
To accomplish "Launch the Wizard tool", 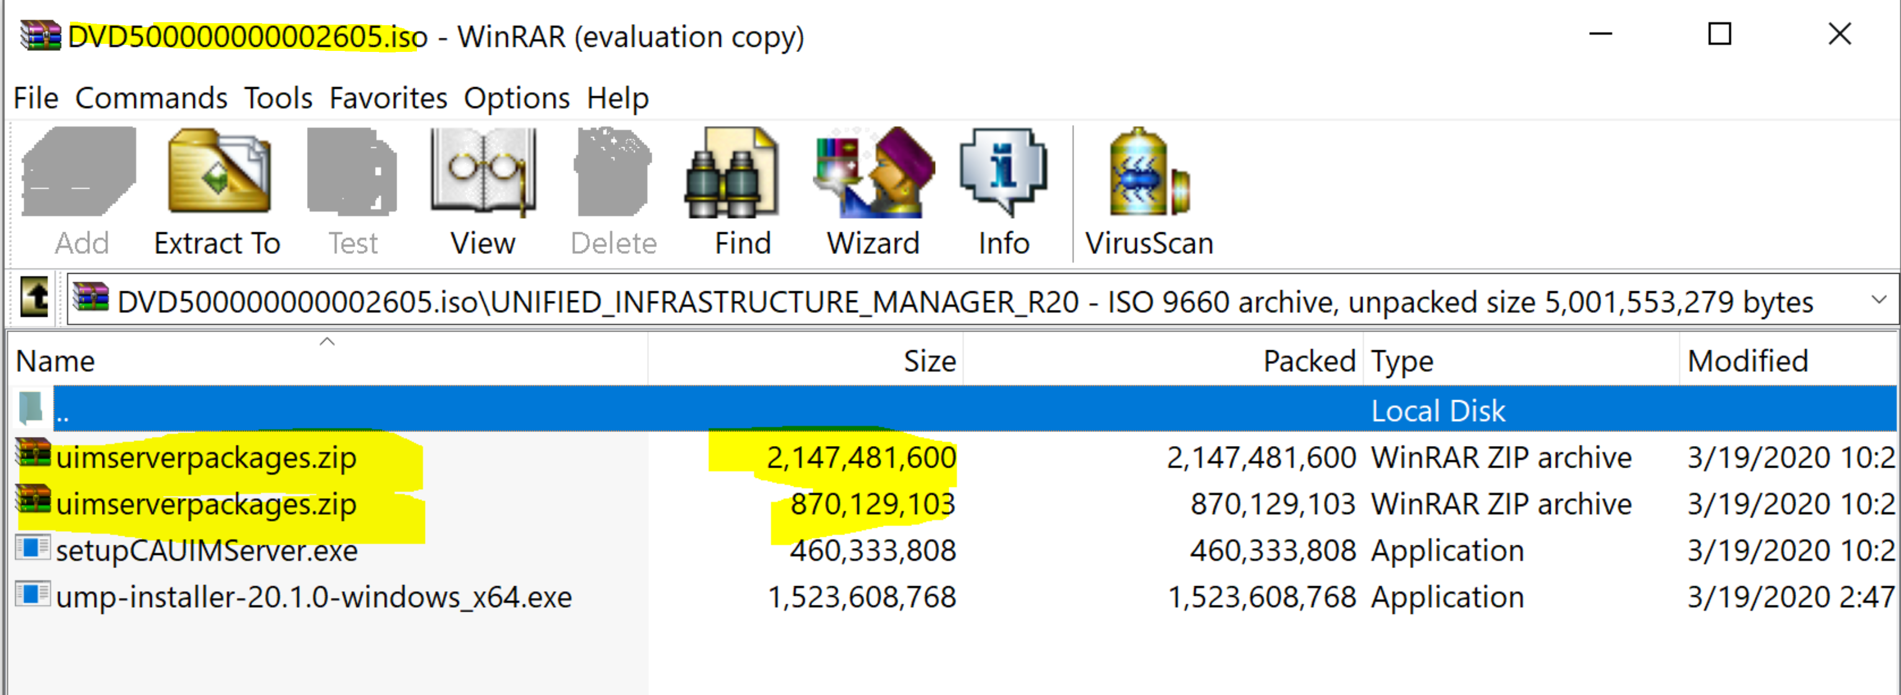I will [874, 173].
